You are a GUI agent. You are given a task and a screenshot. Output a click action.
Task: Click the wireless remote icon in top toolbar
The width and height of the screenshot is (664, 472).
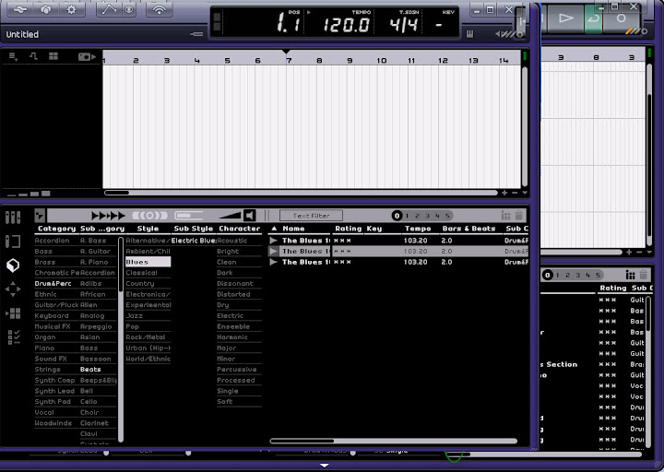tap(160, 10)
